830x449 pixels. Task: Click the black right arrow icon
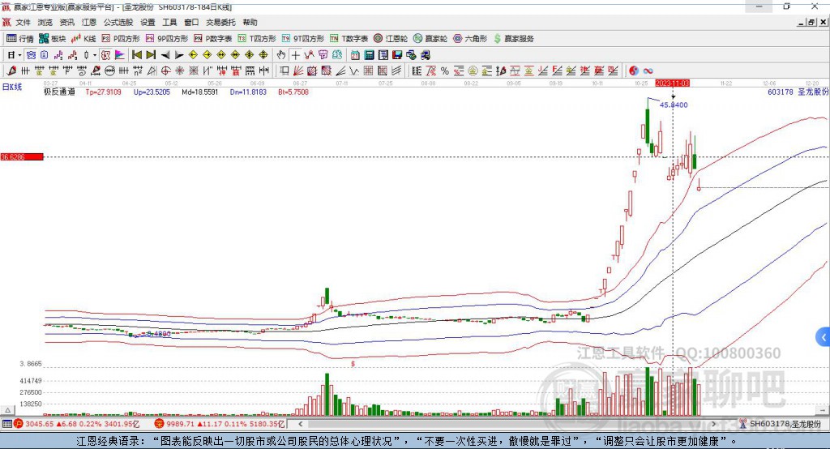pyautogui.click(x=179, y=55)
